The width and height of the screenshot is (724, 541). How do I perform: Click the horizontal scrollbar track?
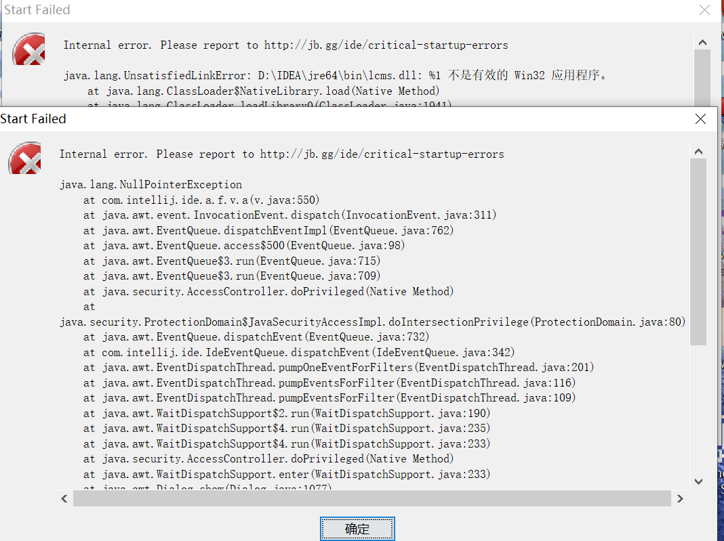(373, 498)
